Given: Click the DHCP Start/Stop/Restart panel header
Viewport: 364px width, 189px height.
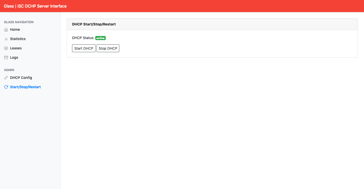Looking at the screenshot, I should pos(94,24).
